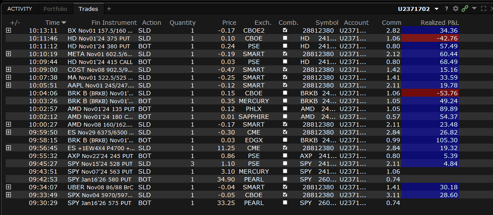Expand the META Nov01 combo trade row
The width and height of the screenshot is (493, 215).
[x=8, y=54]
